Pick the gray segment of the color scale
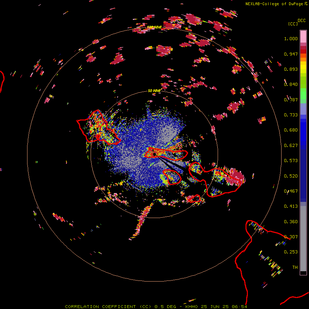309x309 pixels. tap(303, 239)
